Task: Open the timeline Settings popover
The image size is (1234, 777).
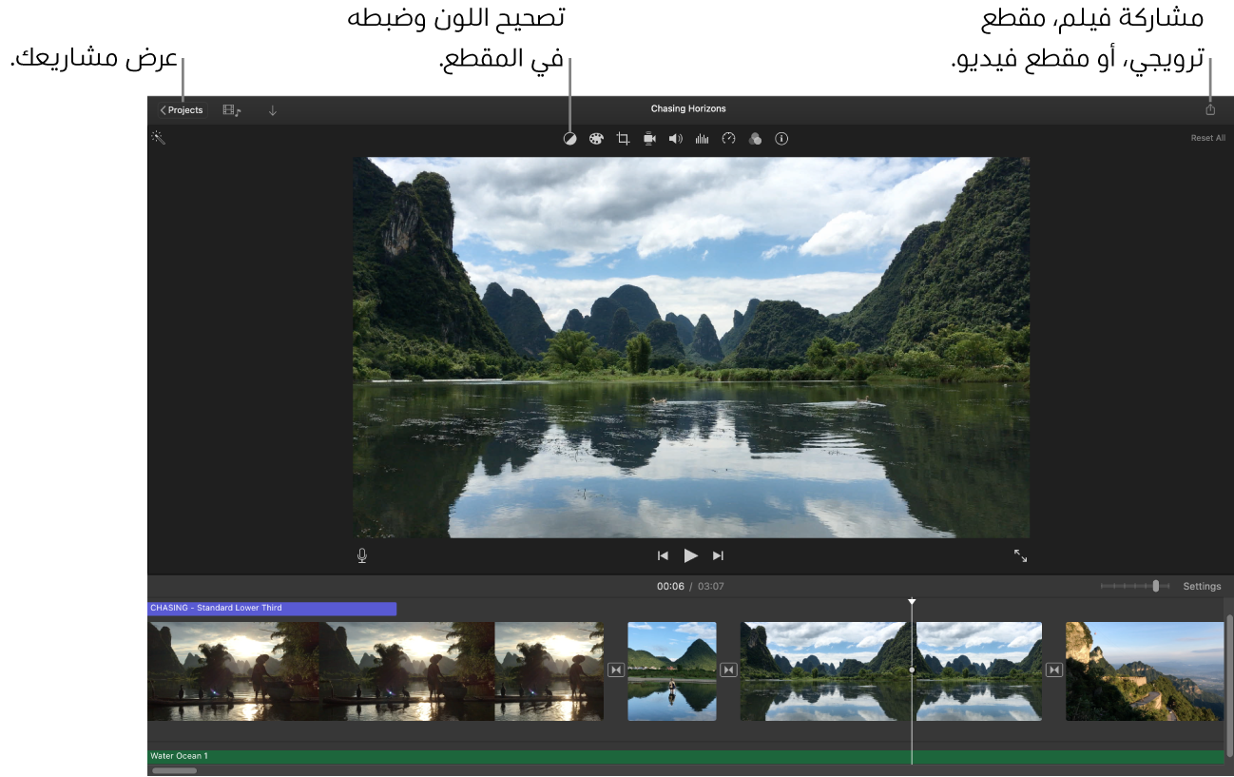Action: (x=1202, y=586)
